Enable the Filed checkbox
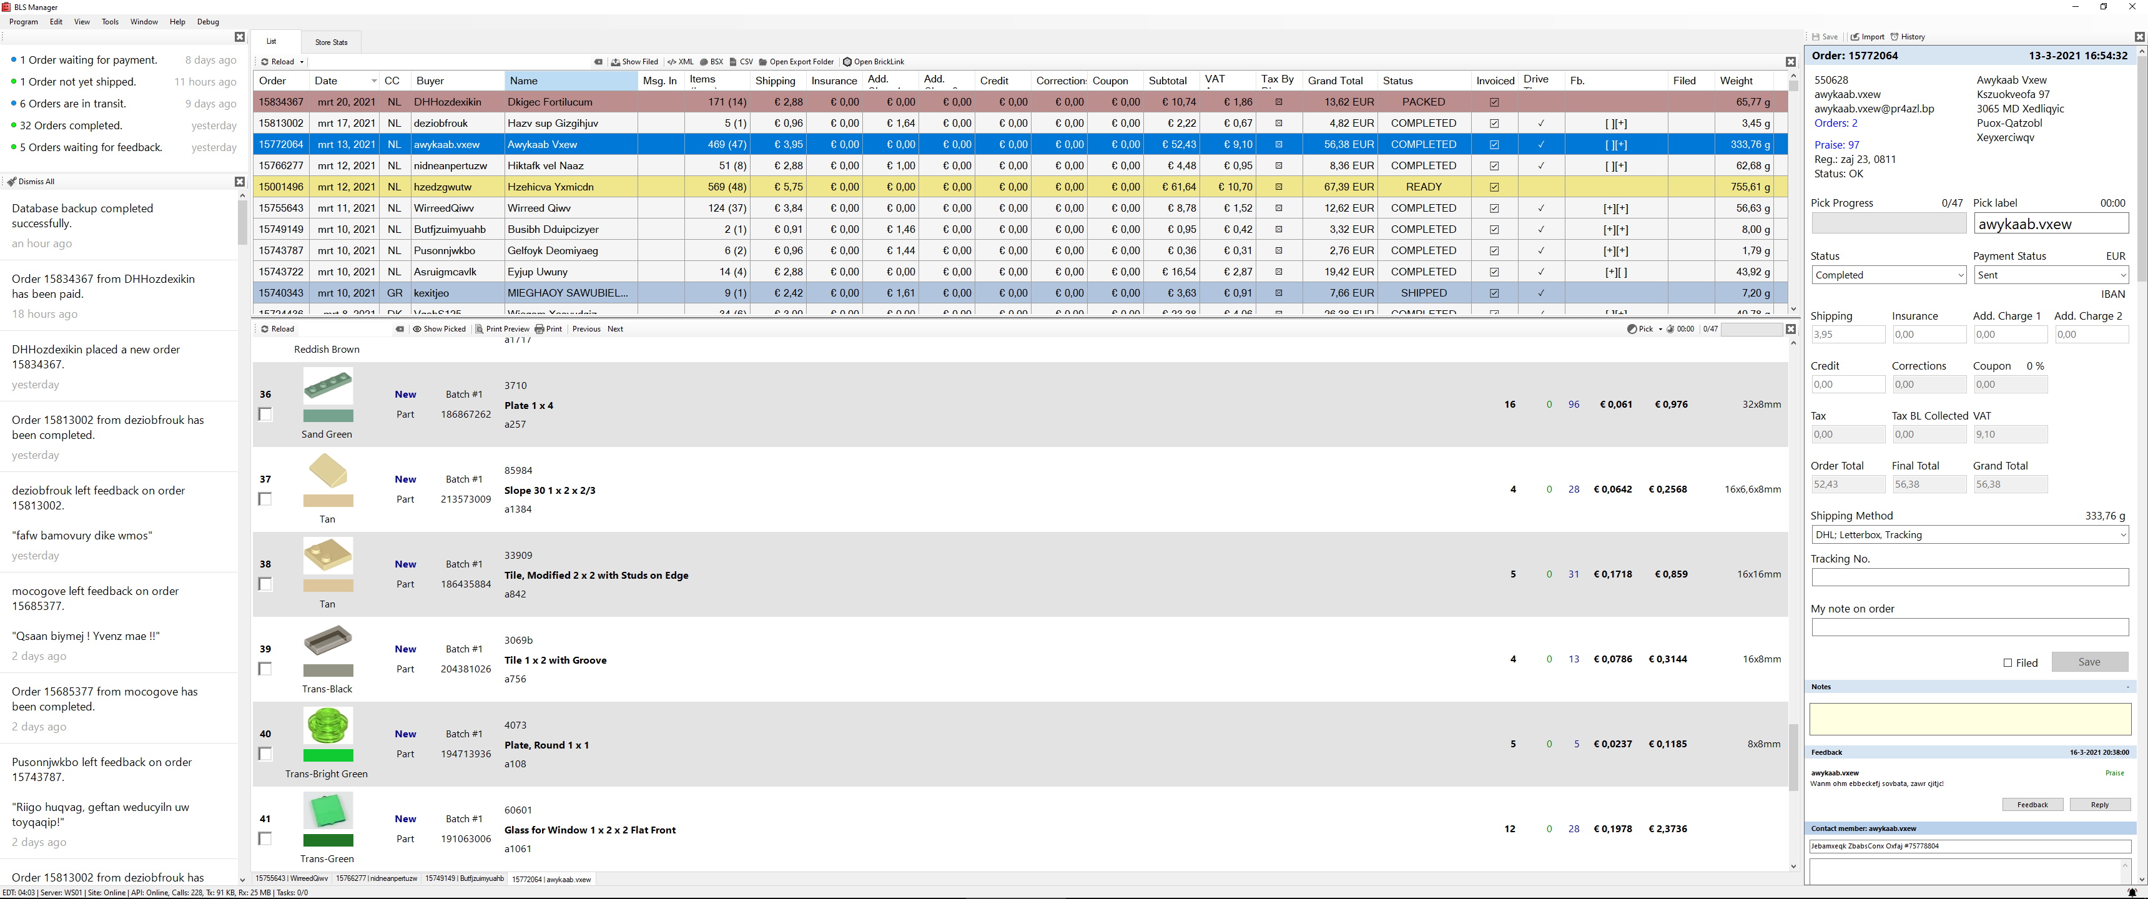The height and width of the screenshot is (899, 2148). (2008, 663)
